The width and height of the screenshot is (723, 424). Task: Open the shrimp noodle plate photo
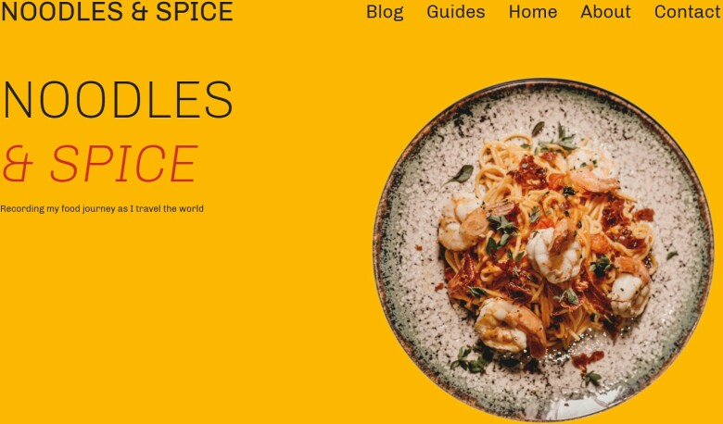click(x=542, y=249)
